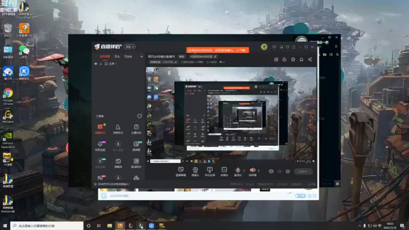The image size is (409, 230).
Task: Open streaming settings gear
Action: tap(288, 171)
